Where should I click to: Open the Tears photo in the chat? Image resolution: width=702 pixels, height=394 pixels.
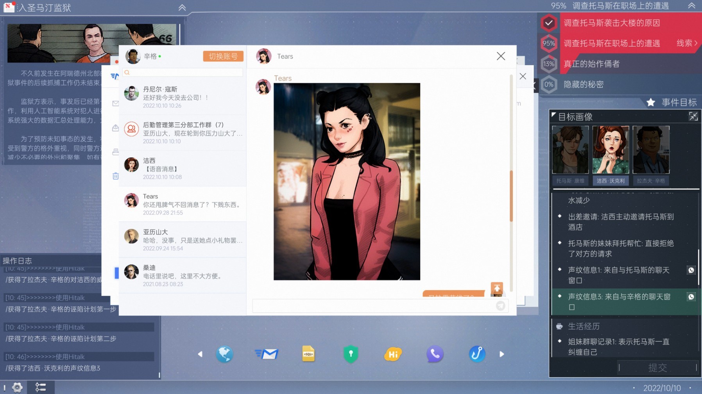point(347,182)
